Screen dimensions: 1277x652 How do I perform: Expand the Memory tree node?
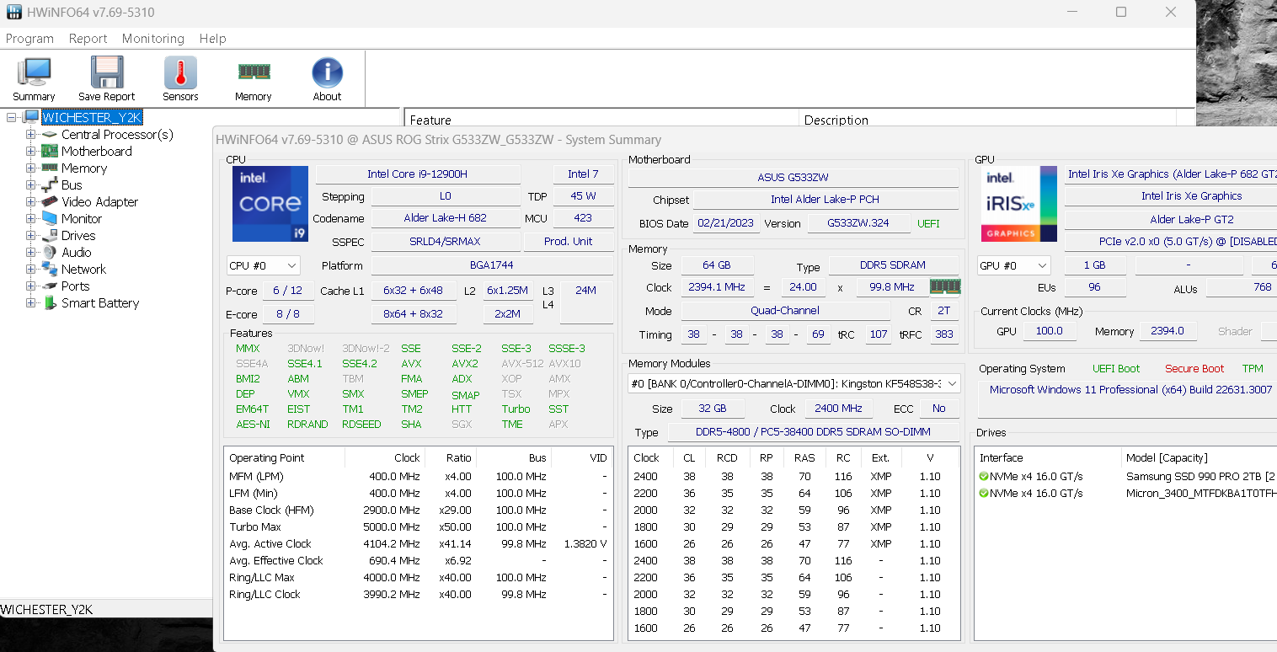[x=30, y=168]
